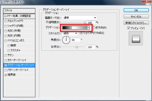The width and height of the screenshot is (152, 101).
Task: Click the キャンセル button
Action: (x=136, y=16)
